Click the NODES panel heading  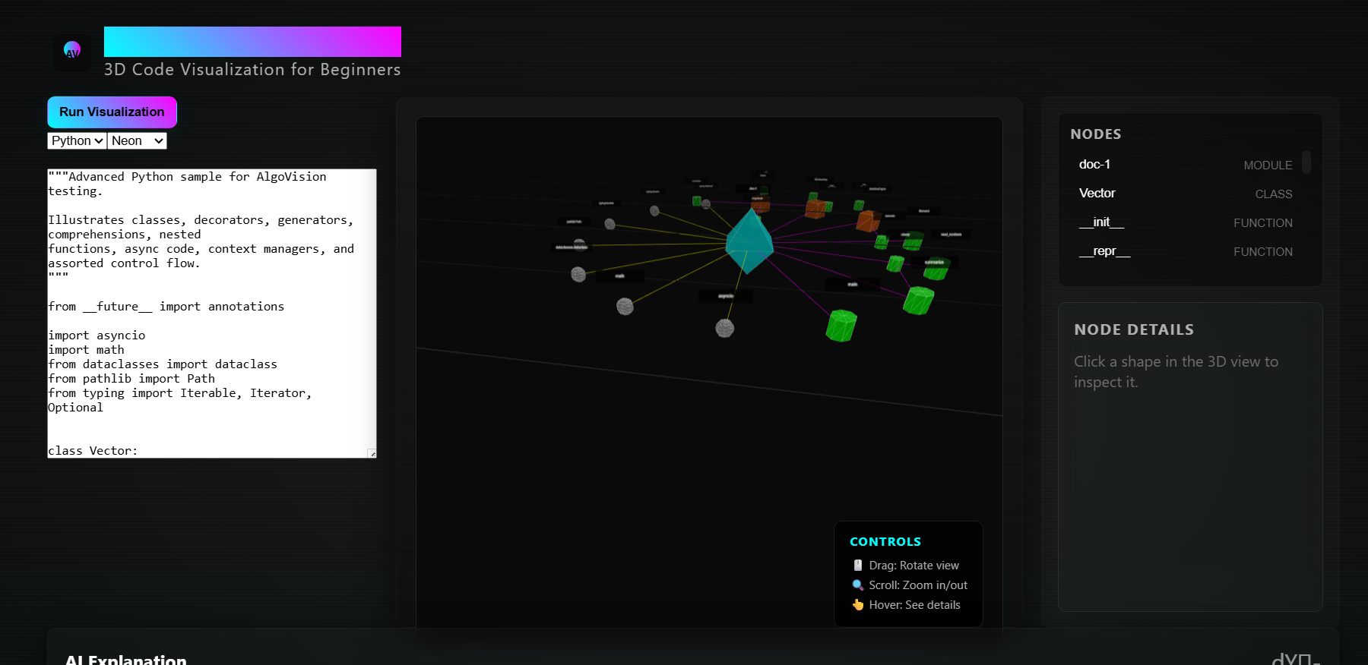1096,134
